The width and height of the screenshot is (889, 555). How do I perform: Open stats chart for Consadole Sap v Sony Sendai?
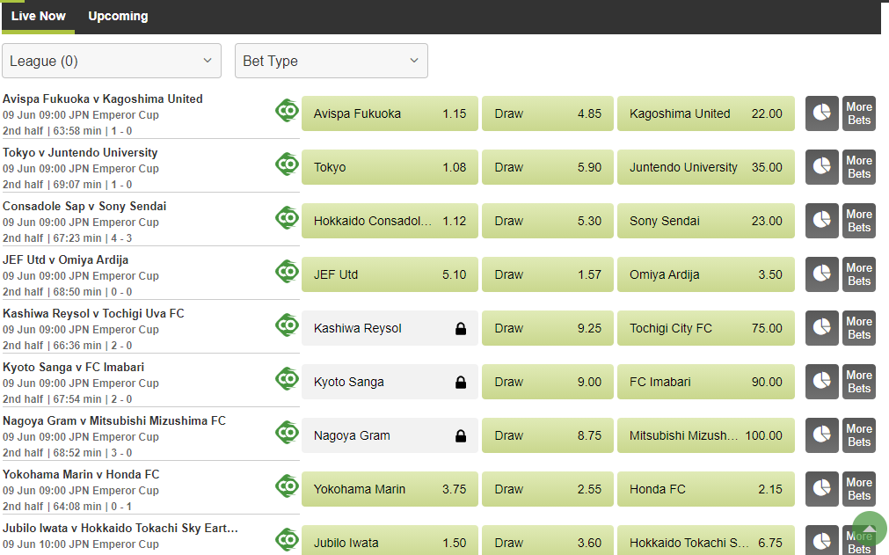821,221
